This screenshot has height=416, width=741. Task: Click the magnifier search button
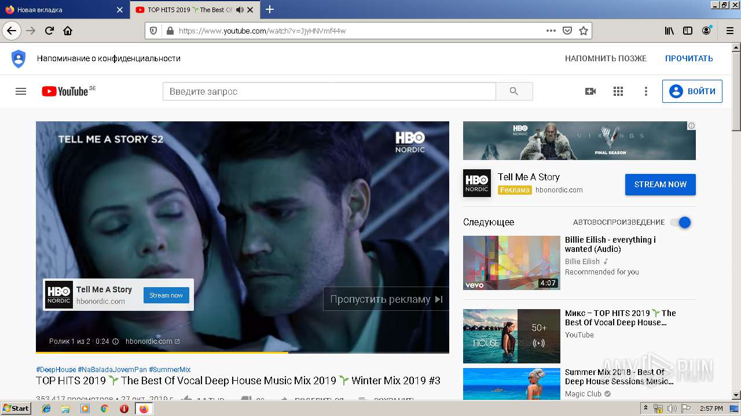514,91
